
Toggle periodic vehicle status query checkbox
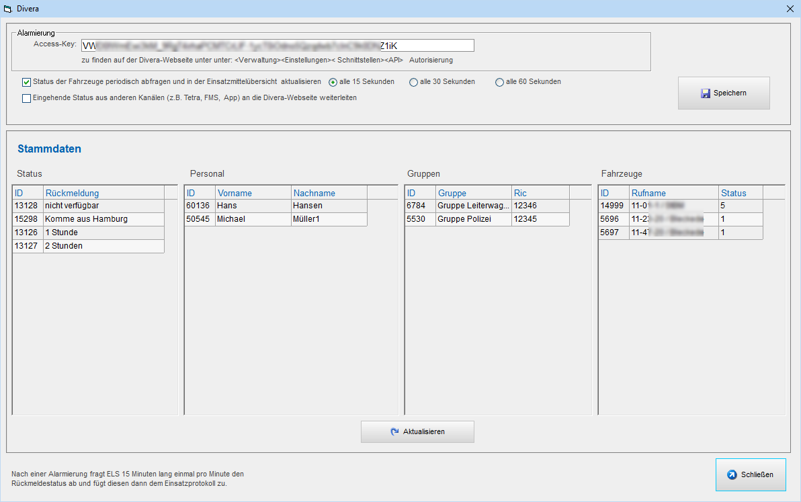pos(27,82)
